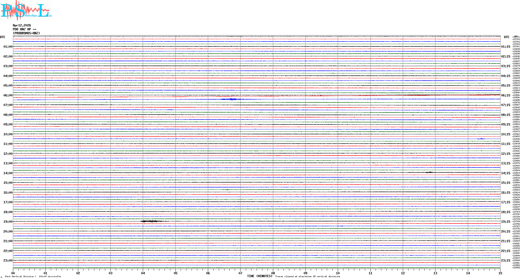This screenshot has height=280, width=521.
Task: Click the (PRODROMOS-HNZ) station name
Action: pyautogui.click(x=26, y=33)
